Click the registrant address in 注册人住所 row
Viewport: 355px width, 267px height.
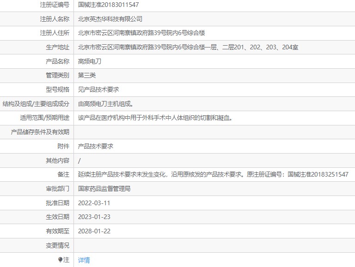141,33
